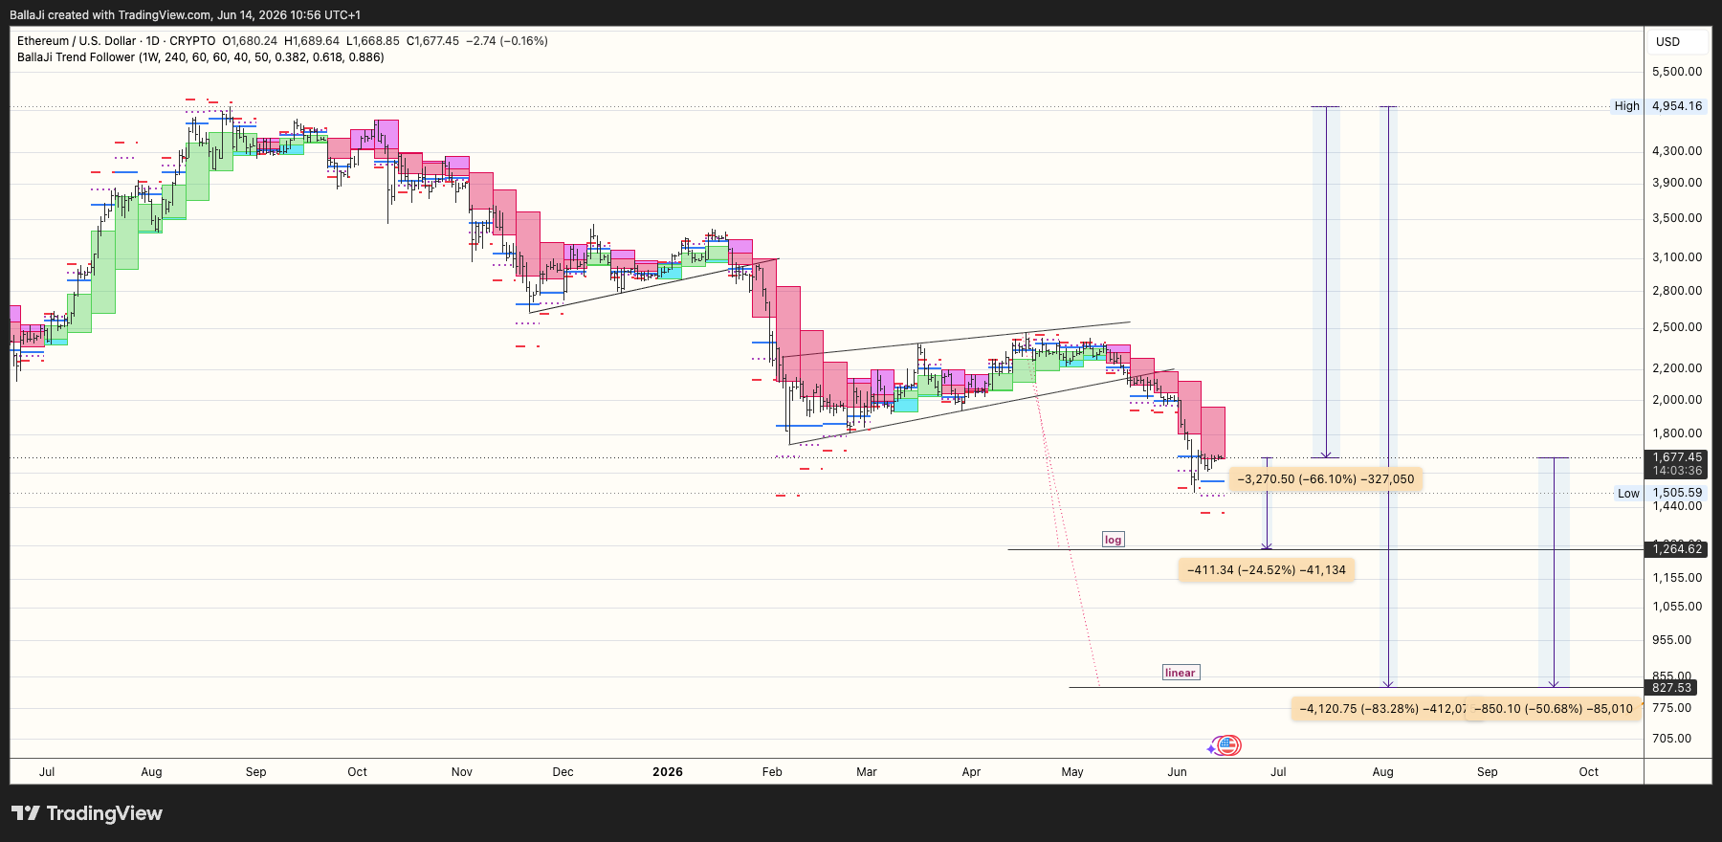Screen dimensions: 1722x842
Task: Click the "Low" price line label
Action: click(x=1628, y=494)
